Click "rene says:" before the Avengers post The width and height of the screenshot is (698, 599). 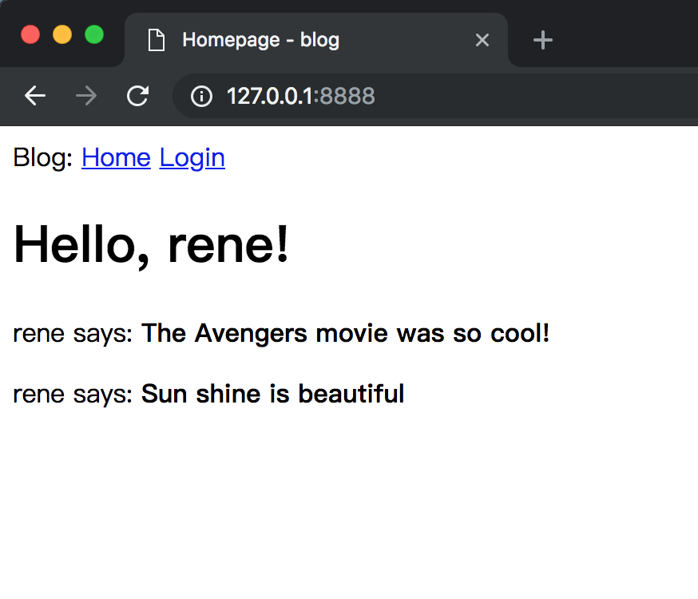pyautogui.click(x=73, y=333)
